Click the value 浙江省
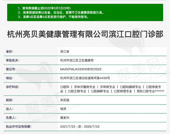The height and width of the screenshot is (134, 170). pyautogui.click(x=65, y=52)
